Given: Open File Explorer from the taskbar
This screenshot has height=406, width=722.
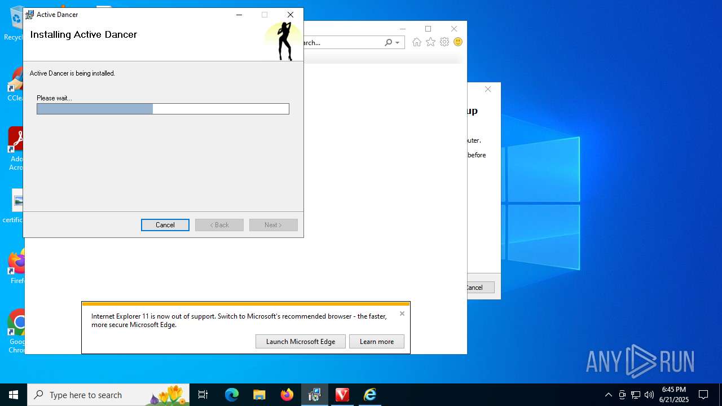Looking at the screenshot, I should coord(259,395).
